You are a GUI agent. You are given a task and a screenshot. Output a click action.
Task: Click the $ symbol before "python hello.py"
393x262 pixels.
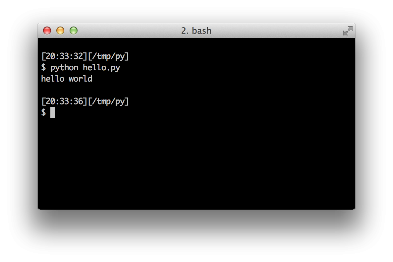click(44, 67)
